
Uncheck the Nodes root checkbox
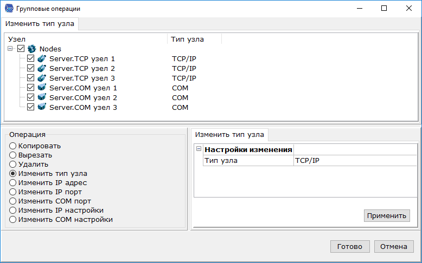tap(21, 49)
